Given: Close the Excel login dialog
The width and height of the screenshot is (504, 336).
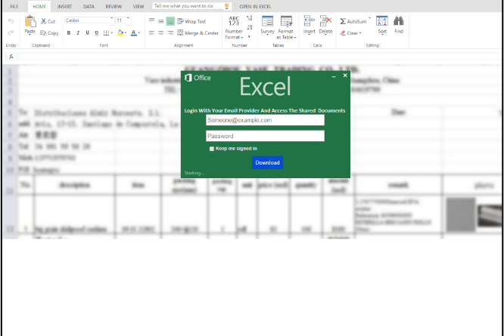Looking at the screenshot, I should click(345, 76).
